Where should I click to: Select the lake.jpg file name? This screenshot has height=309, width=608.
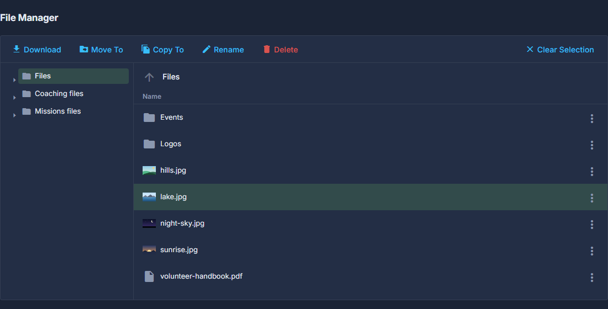(x=174, y=196)
